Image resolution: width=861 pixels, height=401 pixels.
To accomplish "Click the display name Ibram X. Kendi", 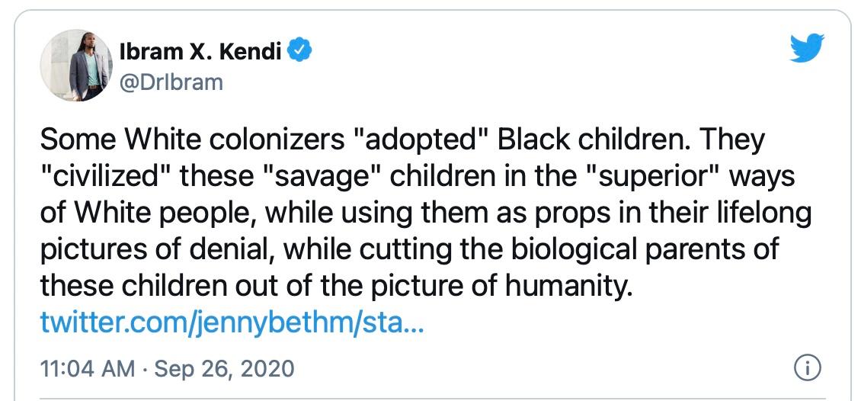I will (201, 52).
